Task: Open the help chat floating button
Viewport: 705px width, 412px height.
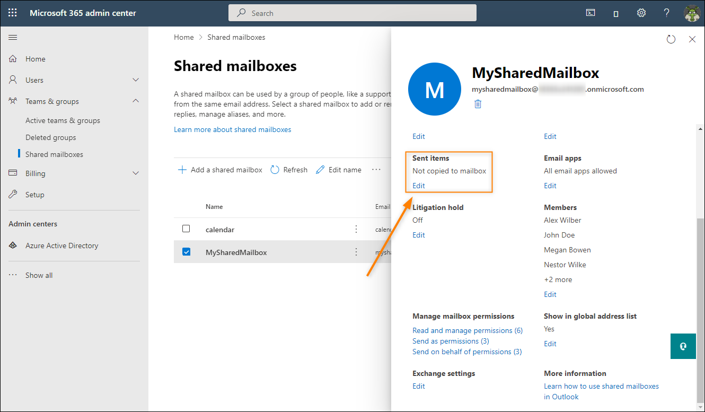Action: (x=683, y=346)
